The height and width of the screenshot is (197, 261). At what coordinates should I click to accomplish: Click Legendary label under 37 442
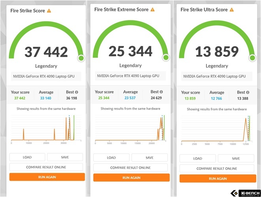click(x=46, y=66)
